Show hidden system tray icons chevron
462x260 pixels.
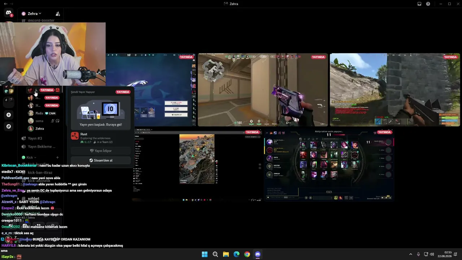410,254
